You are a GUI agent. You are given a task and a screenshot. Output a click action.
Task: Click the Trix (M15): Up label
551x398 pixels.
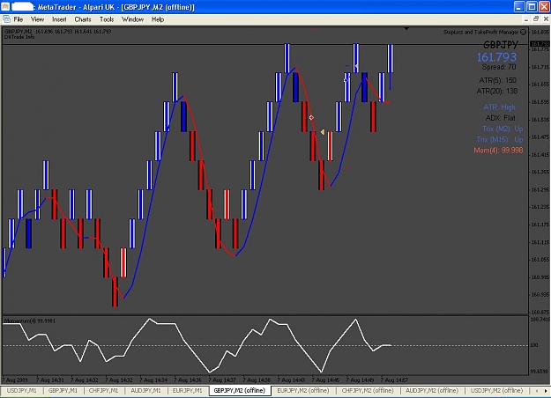pyautogui.click(x=500, y=139)
